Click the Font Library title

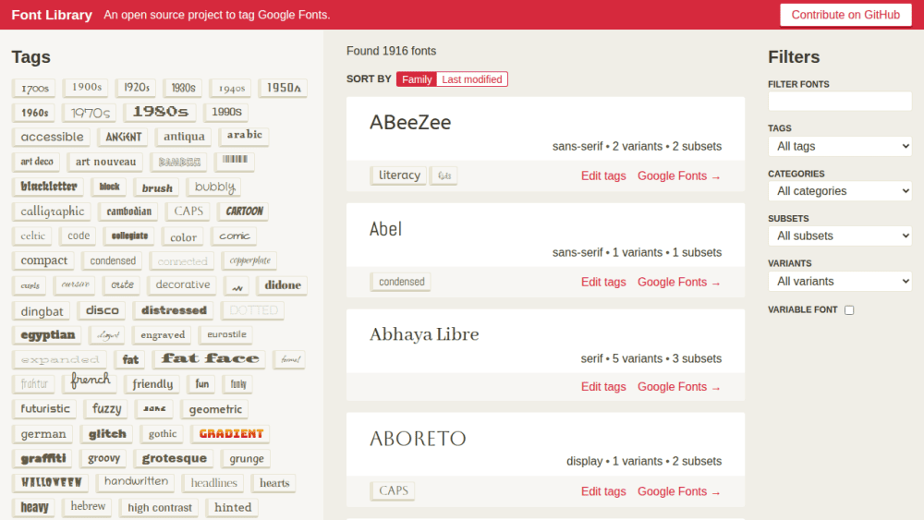52,15
